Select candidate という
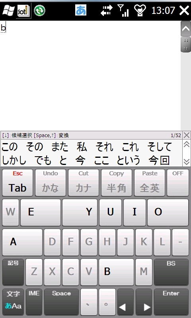Image resolution: width=191 pixels, height=318 pixels. click(129, 160)
